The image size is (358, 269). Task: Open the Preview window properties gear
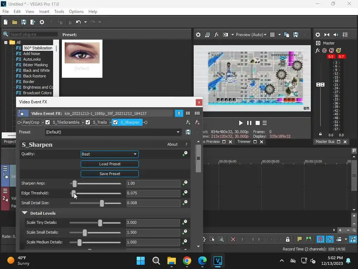tap(198, 35)
